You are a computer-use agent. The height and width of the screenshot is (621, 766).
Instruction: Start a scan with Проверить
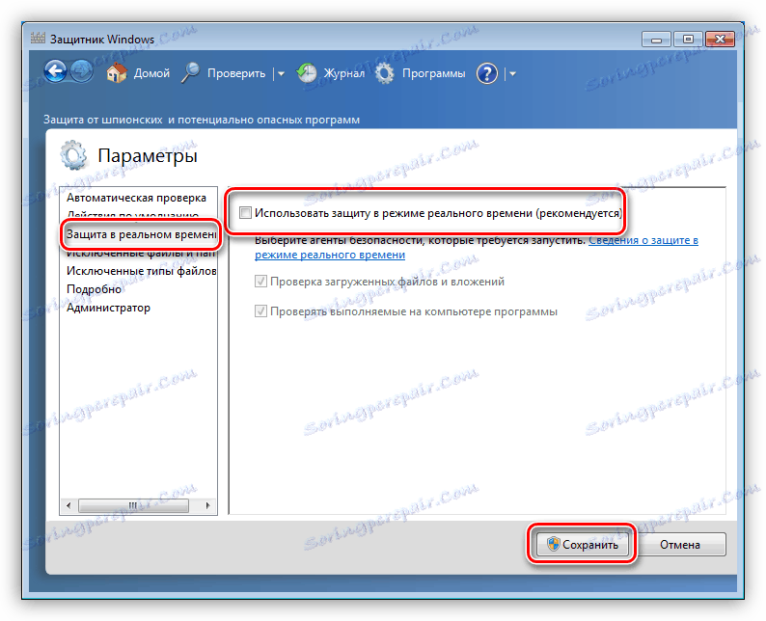tap(236, 73)
